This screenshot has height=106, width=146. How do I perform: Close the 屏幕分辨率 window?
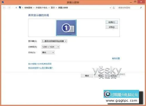point(141,2)
